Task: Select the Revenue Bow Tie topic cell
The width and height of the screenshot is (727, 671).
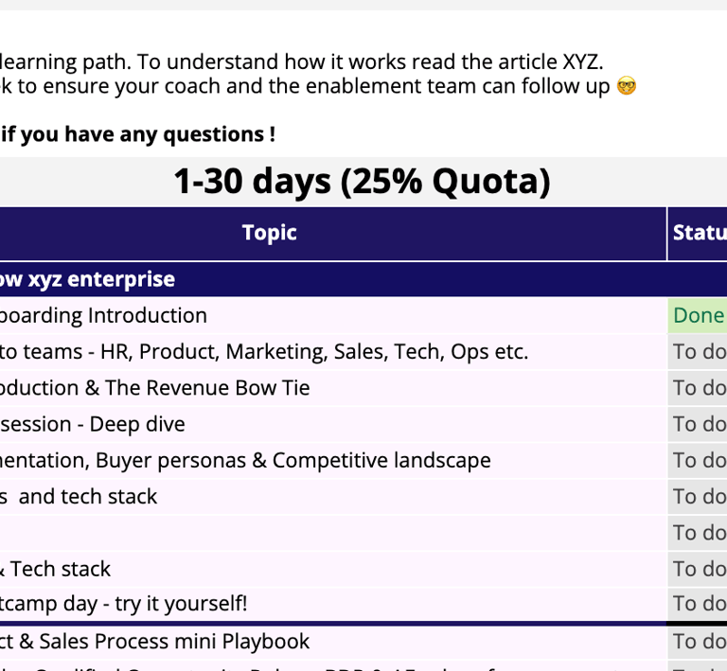Action: point(154,388)
